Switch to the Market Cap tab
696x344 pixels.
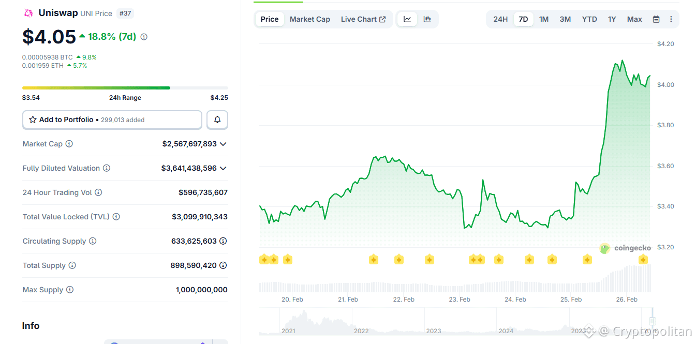pos(310,19)
